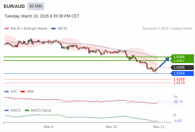Click the Research © 2026 Trading Central credit line
Viewport: 195px width, 132px height.
pyautogui.click(x=167, y=29)
